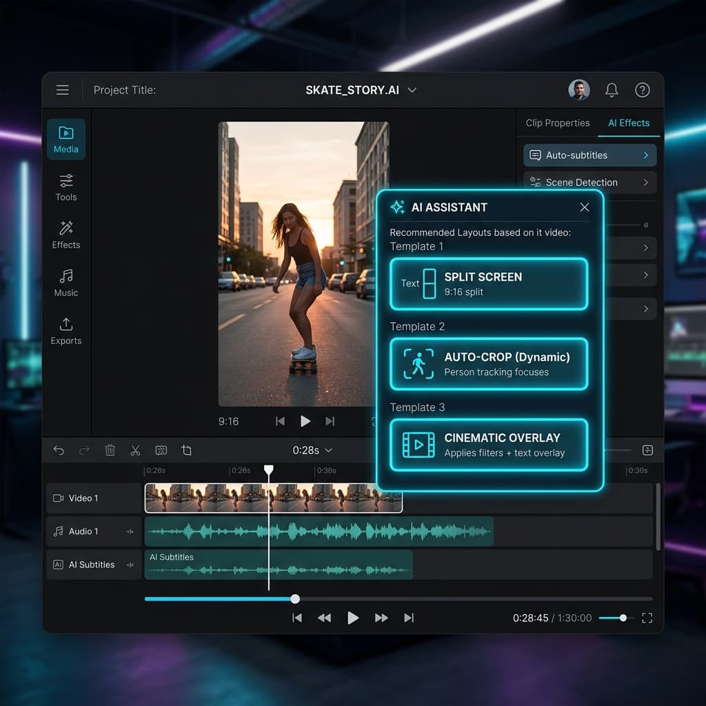The width and height of the screenshot is (706, 706).
Task: Switch to AI Effects tab
Action: tap(629, 123)
